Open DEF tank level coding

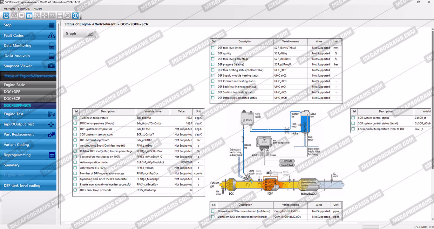coord(28,186)
